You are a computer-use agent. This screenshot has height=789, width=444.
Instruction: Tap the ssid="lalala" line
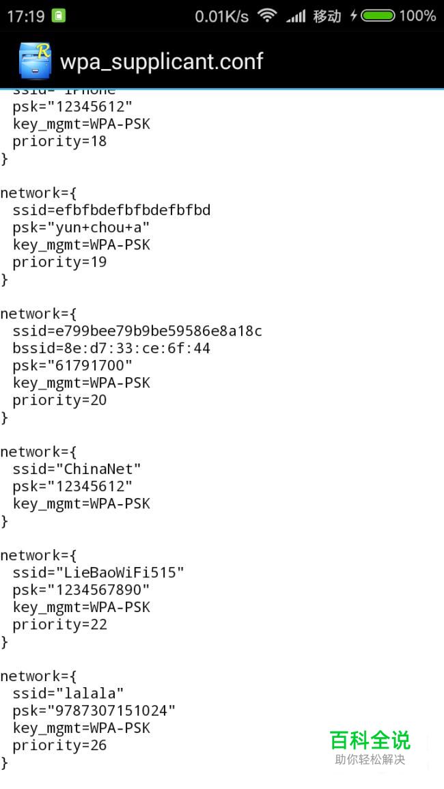click(68, 693)
